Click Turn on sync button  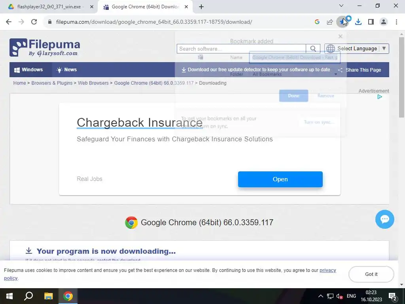pos(319,122)
